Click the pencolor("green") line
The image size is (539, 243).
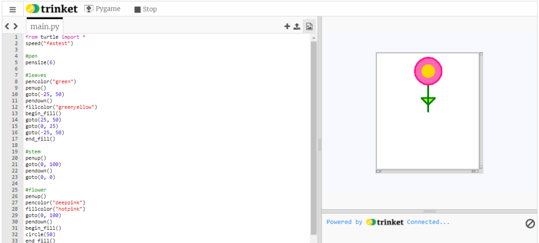51,82
